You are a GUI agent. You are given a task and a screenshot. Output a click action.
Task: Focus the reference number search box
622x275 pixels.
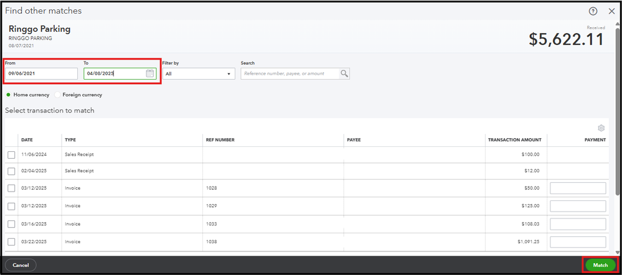point(290,73)
